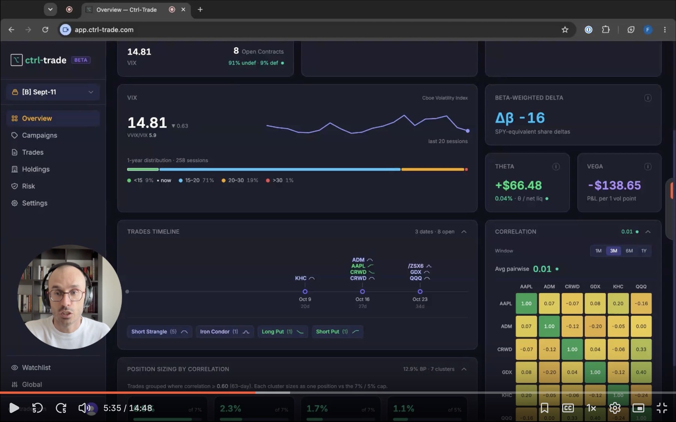Filter timeline by Short Strangle
The width and height of the screenshot is (676, 422).
pos(160,332)
